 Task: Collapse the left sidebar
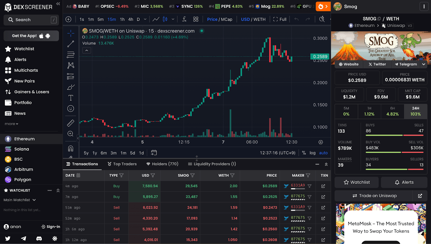58,4
